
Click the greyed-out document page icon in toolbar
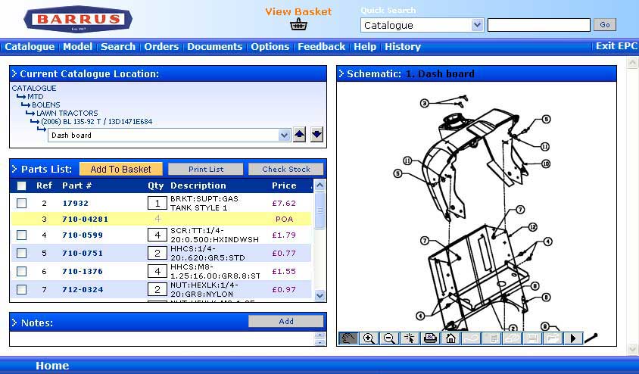pos(492,338)
